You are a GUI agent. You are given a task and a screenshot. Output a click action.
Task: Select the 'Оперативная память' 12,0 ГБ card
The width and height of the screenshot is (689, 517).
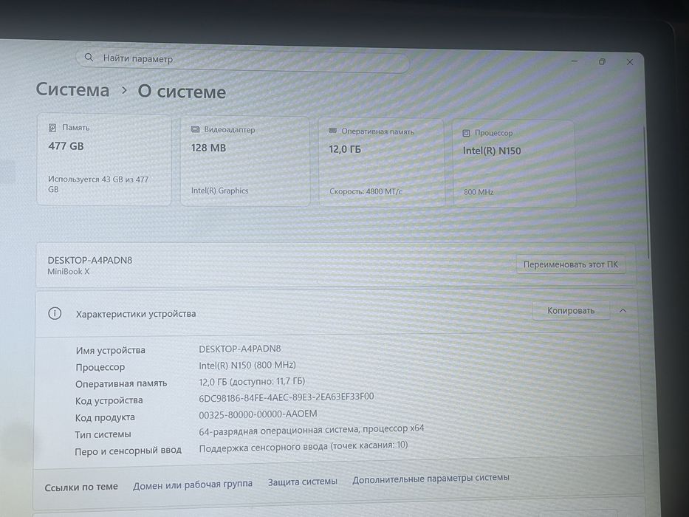point(381,162)
